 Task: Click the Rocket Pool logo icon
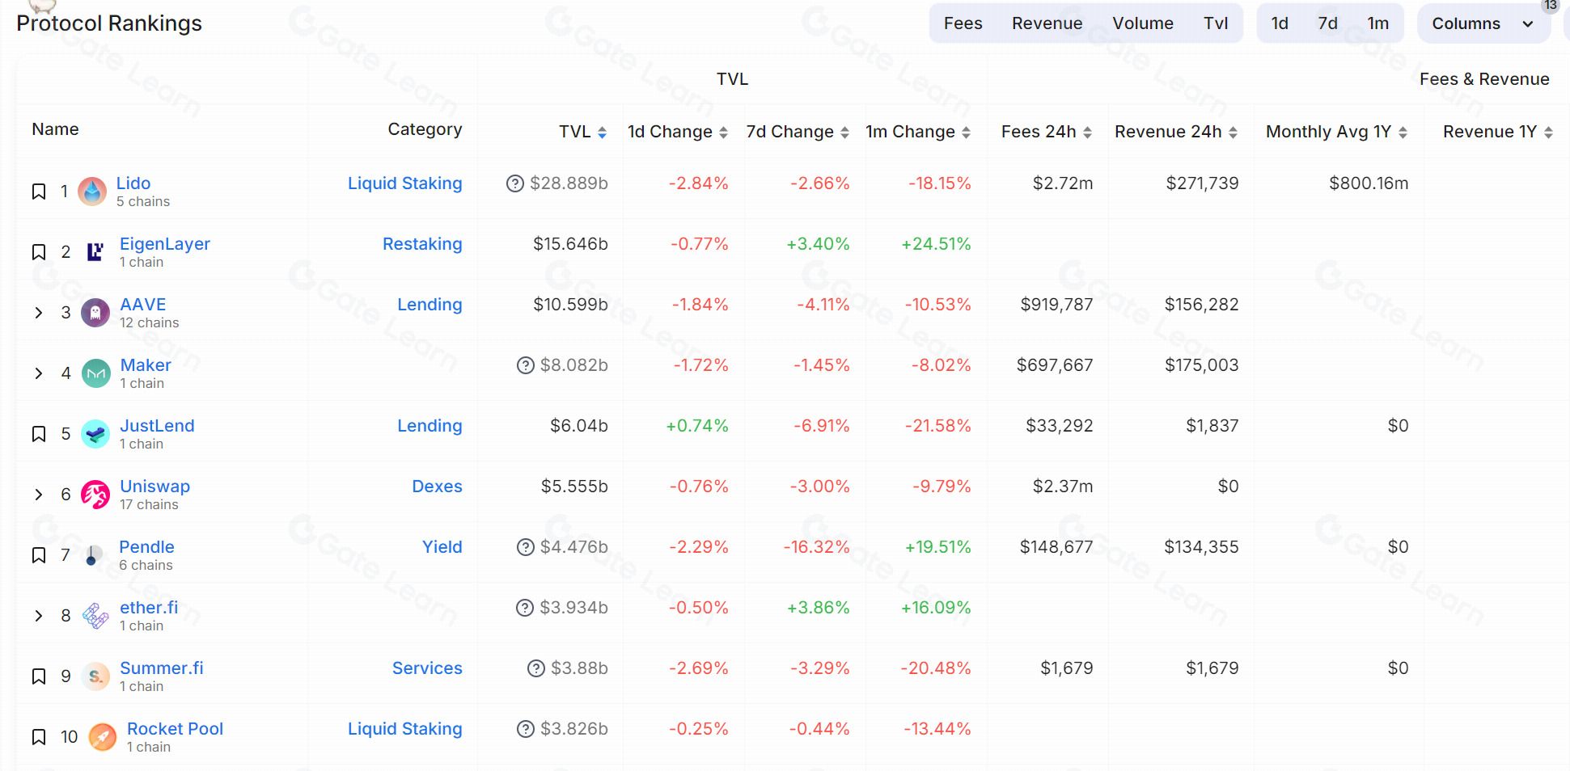[x=102, y=737]
